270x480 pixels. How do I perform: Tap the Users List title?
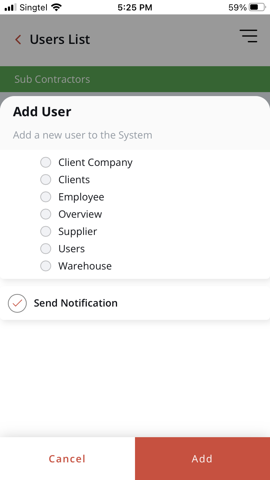coord(60,40)
